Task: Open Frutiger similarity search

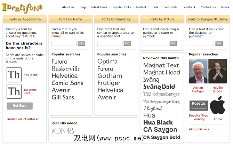Action: 109,83
